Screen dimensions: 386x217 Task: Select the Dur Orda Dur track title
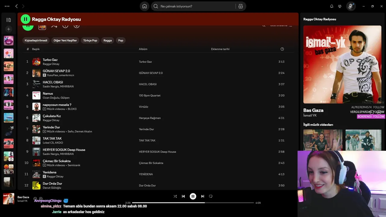[x=52, y=184]
